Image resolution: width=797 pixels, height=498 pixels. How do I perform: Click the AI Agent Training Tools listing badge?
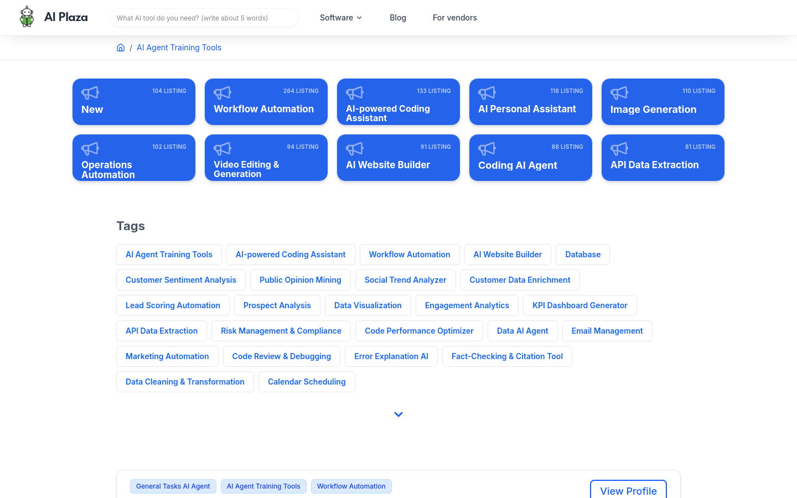pos(263,486)
